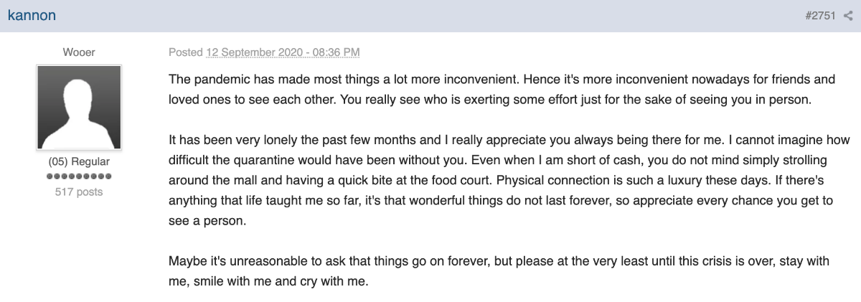Click the reputation pips under Regular rank

click(79, 176)
